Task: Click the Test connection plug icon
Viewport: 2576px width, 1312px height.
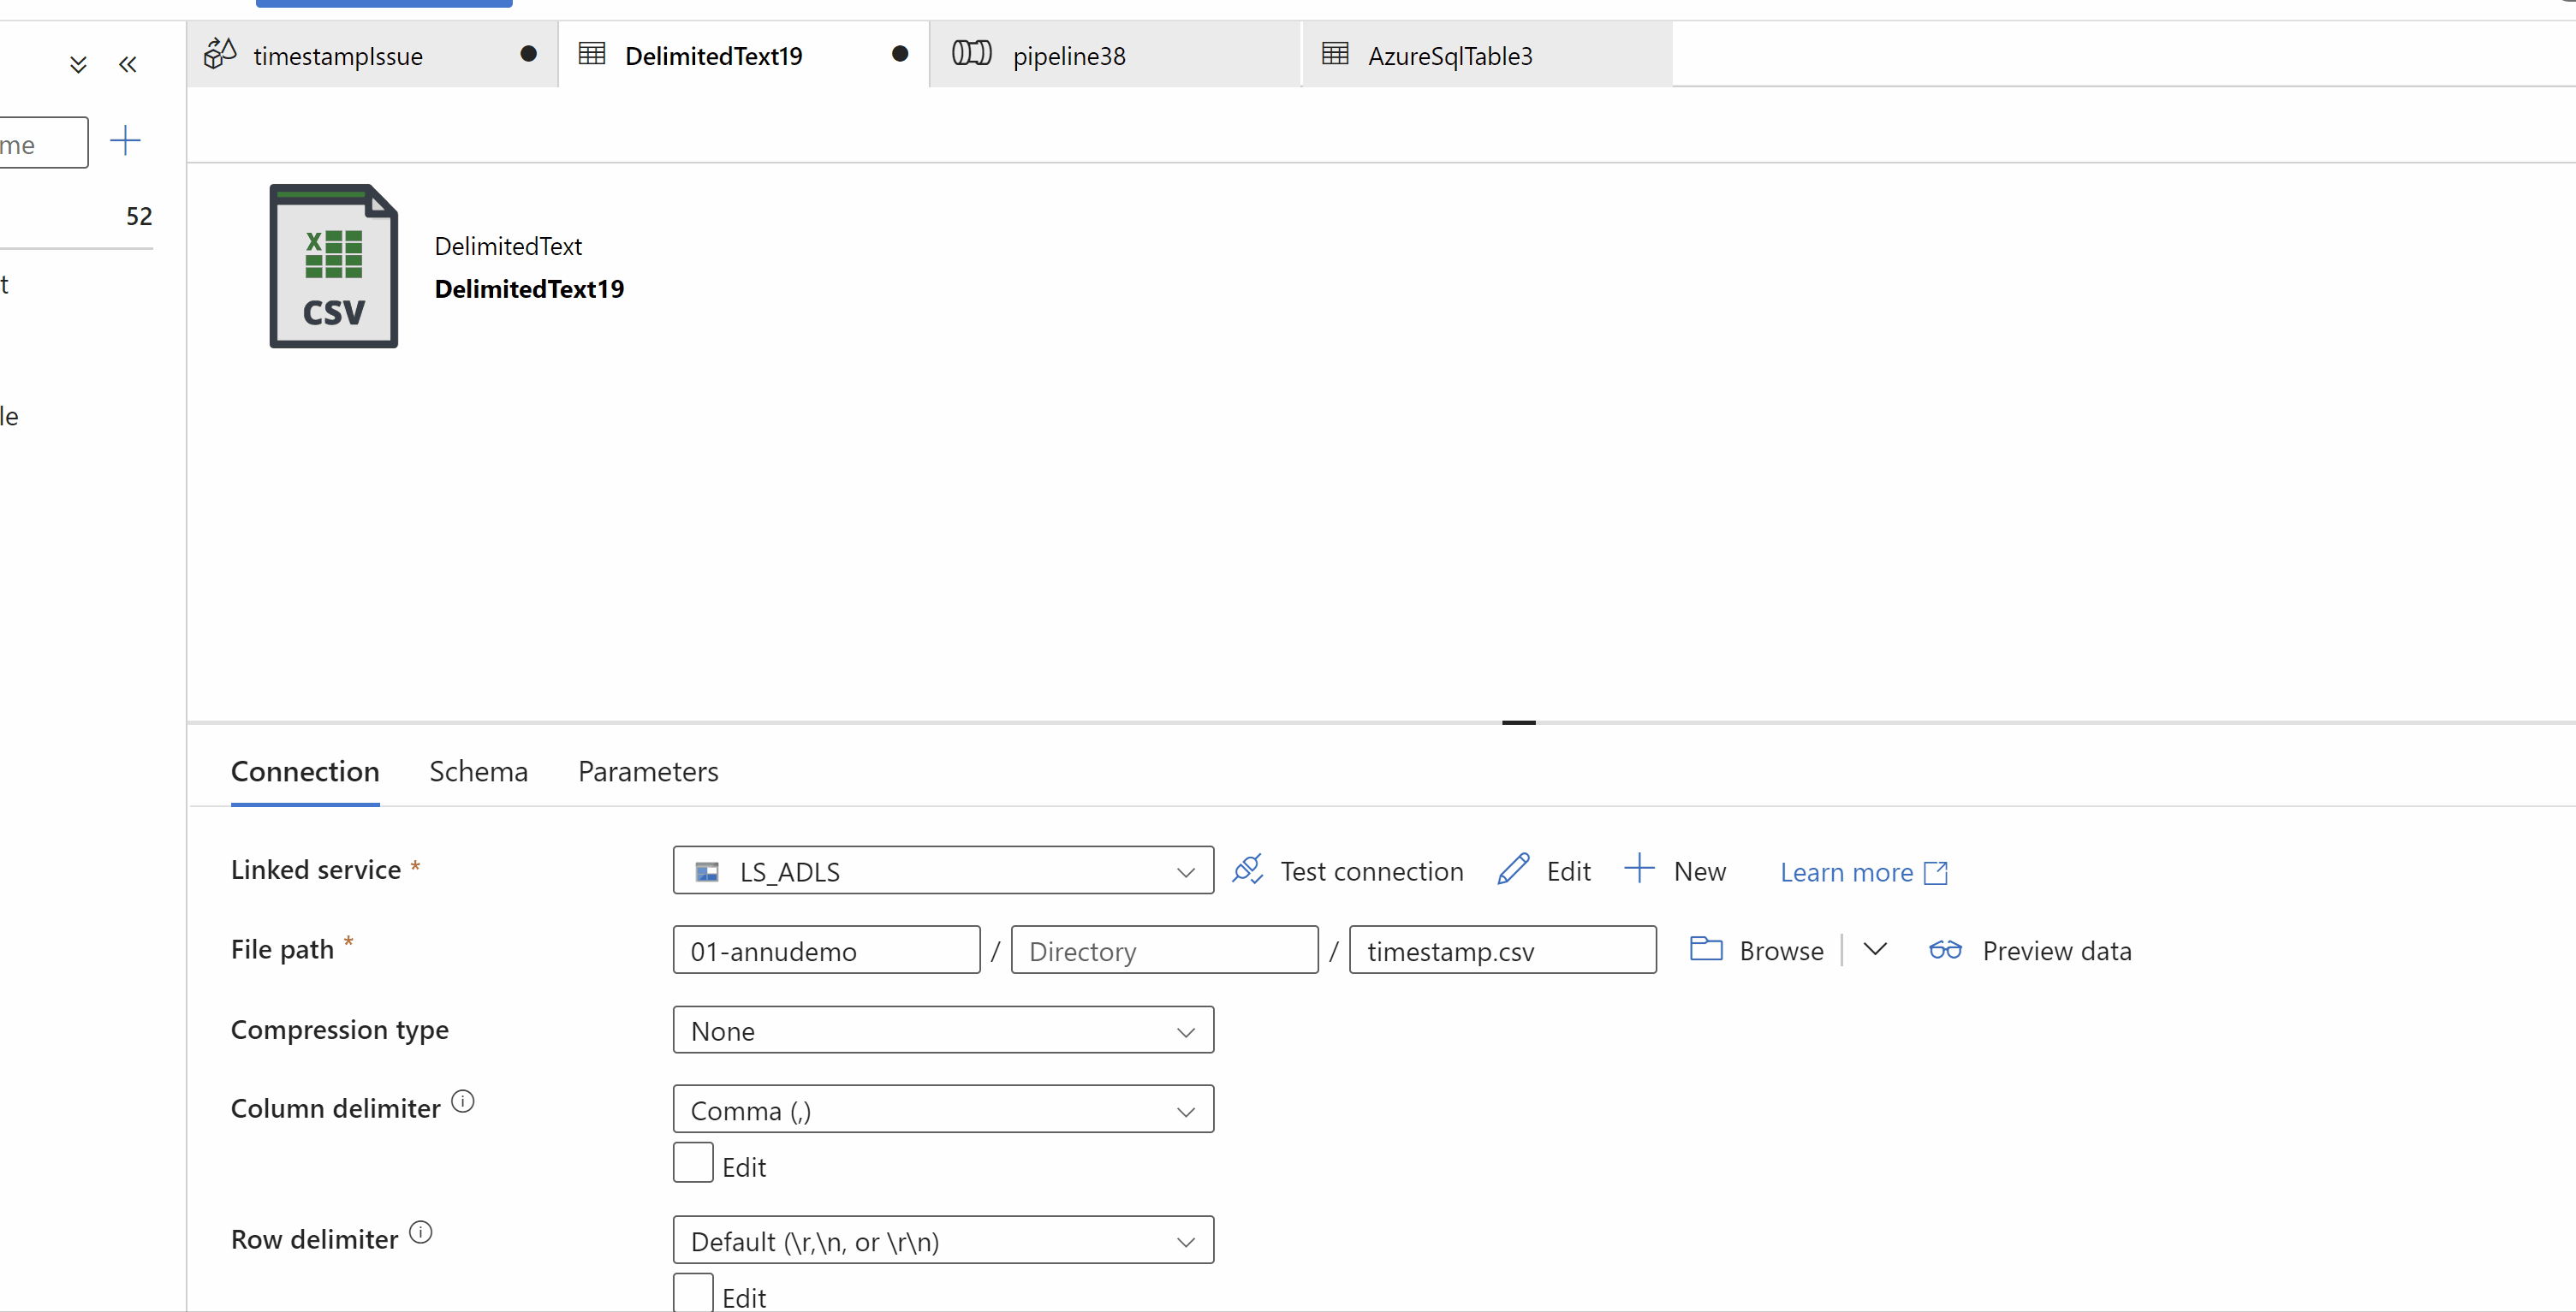Action: 1247,869
